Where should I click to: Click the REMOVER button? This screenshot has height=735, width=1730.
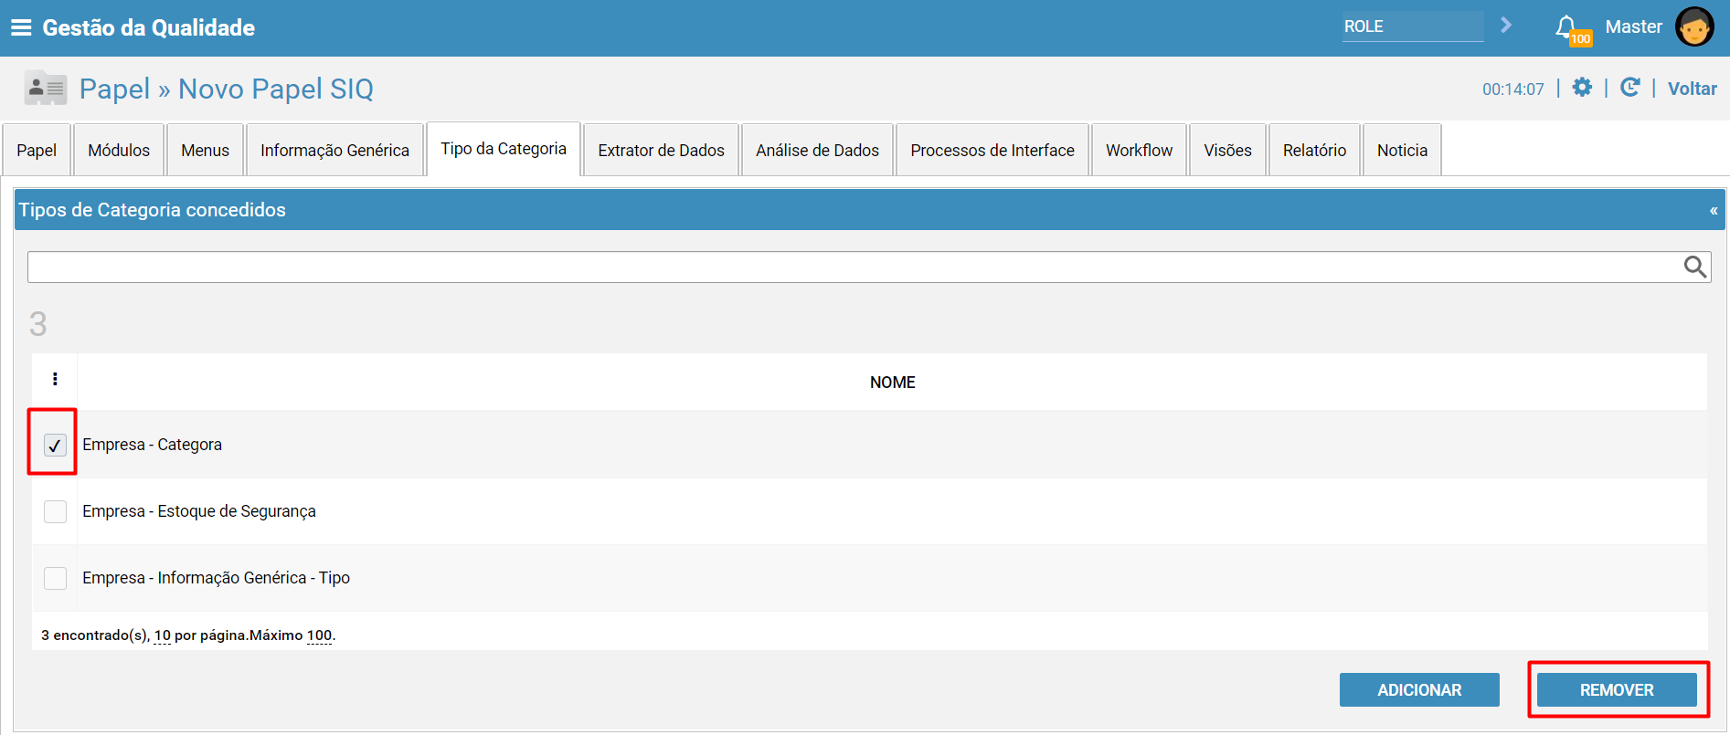pyautogui.click(x=1617, y=690)
